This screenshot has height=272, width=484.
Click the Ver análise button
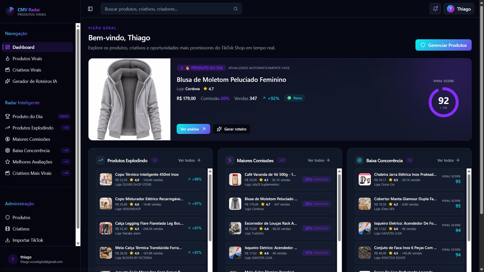(193, 129)
